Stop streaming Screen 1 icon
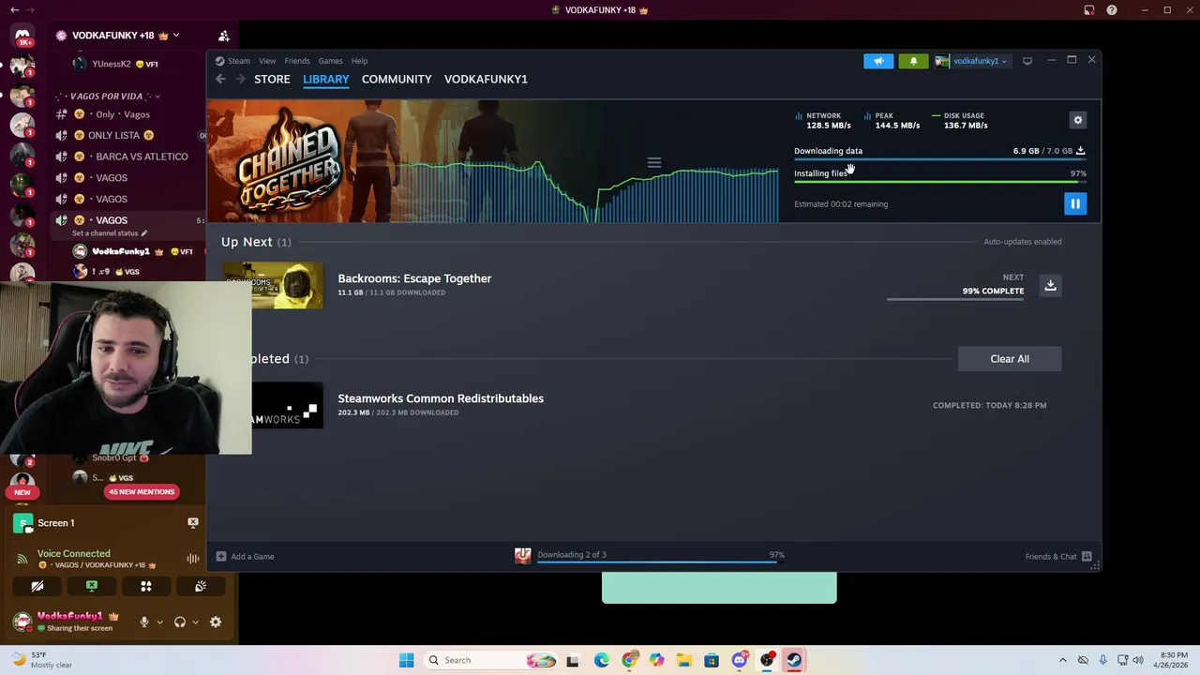 [x=193, y=523]
